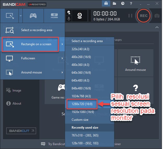163x149 pixels.
Task: Choose Custom size option
Action: click(x=90, y=120)
